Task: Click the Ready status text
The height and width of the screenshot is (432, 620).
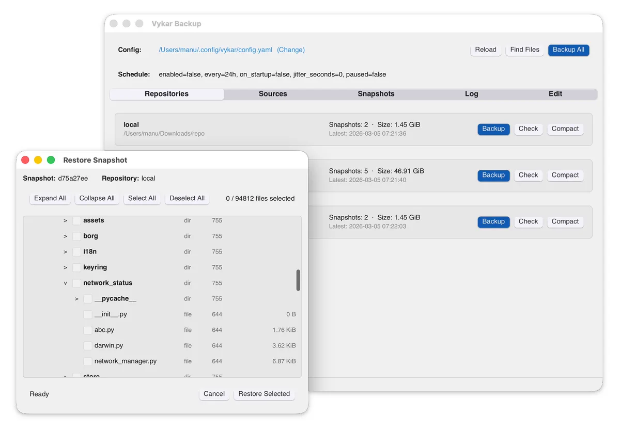Action: [39, 394]
